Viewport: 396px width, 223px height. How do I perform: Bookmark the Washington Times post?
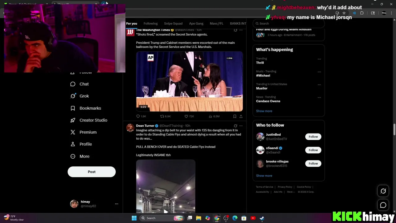(x=235, y=116)
